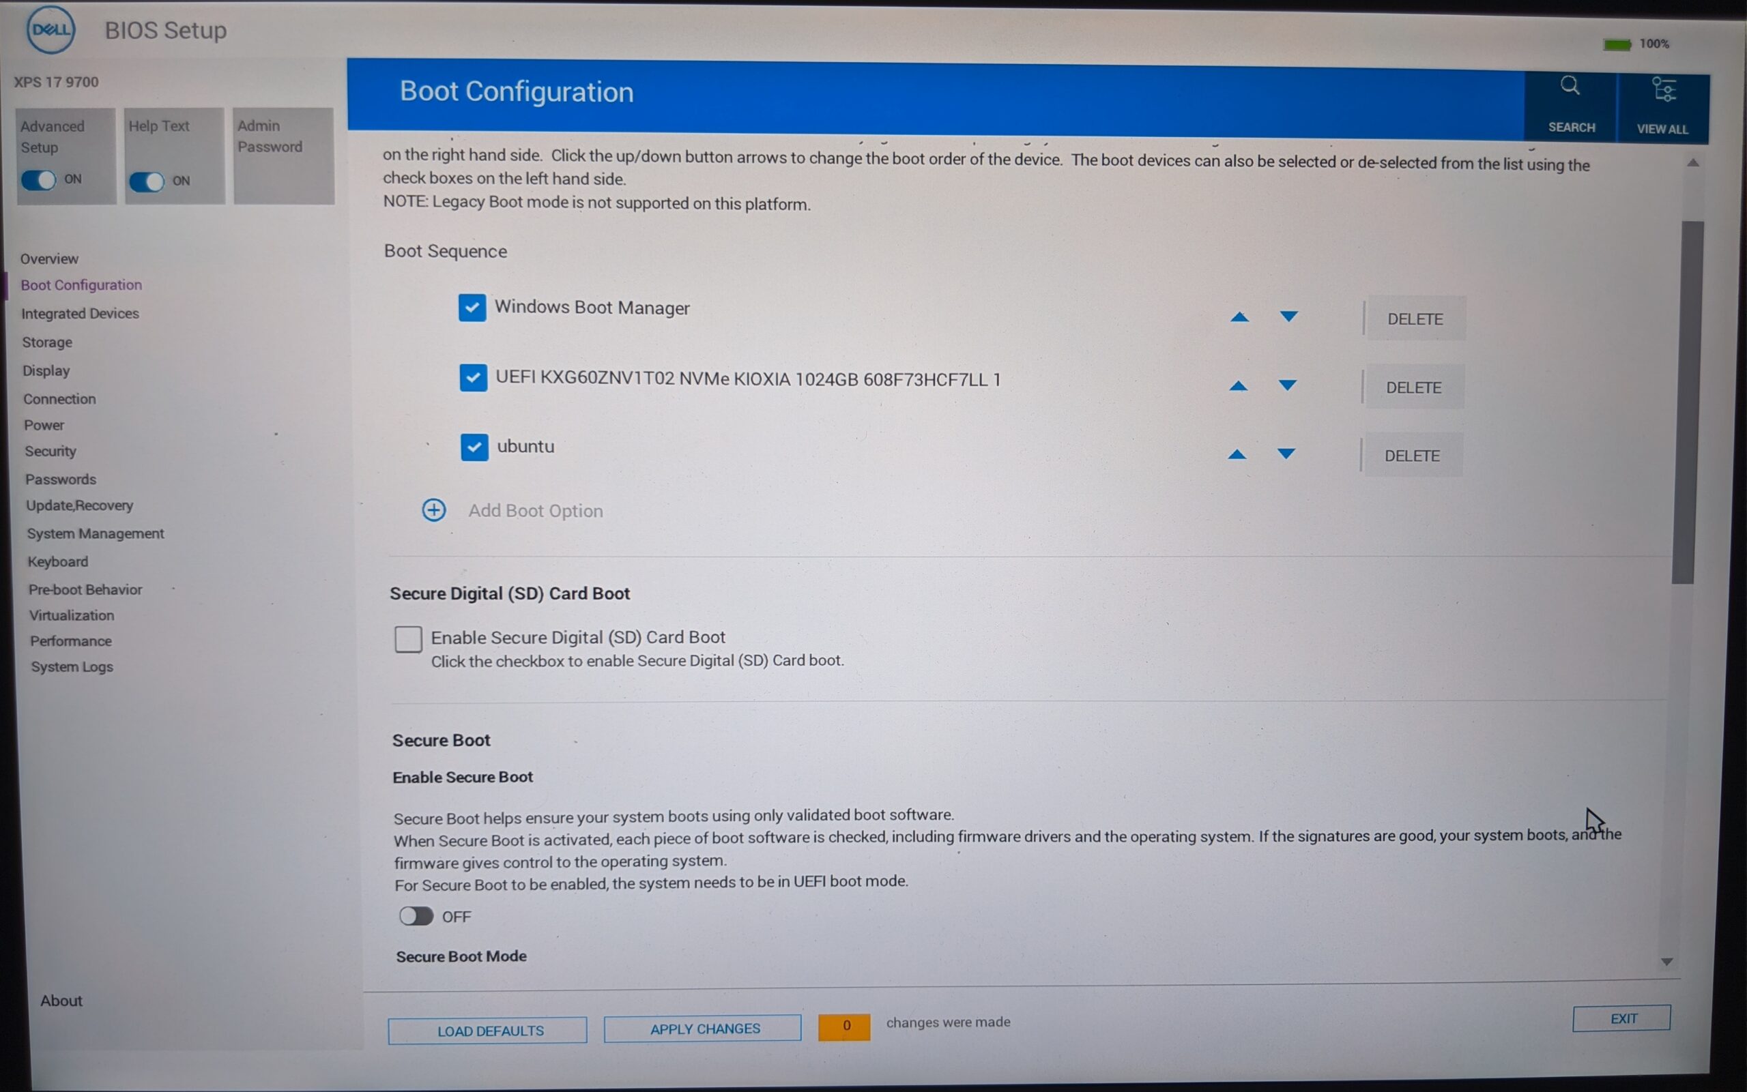Open the About page

[x=61, y=1001]
